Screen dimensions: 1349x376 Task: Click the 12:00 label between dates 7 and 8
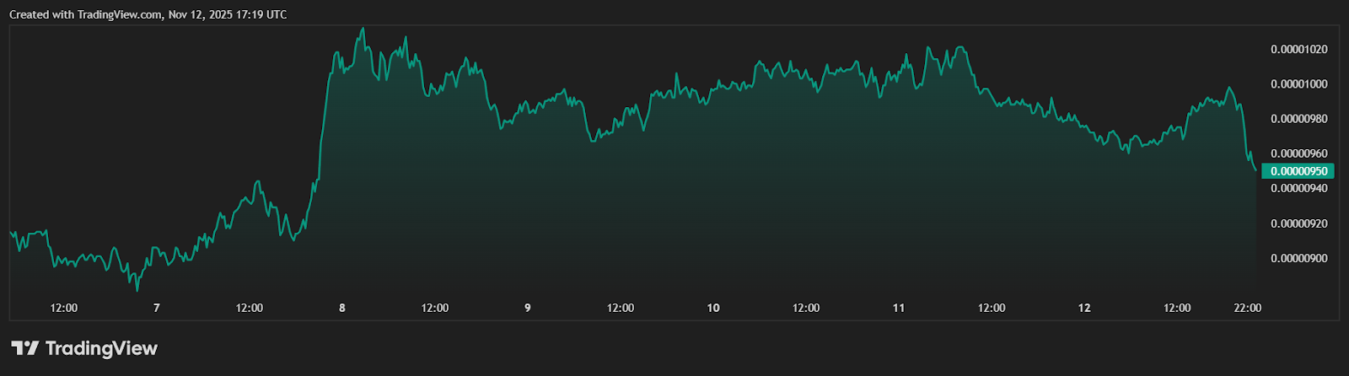[x=250, y=308]
